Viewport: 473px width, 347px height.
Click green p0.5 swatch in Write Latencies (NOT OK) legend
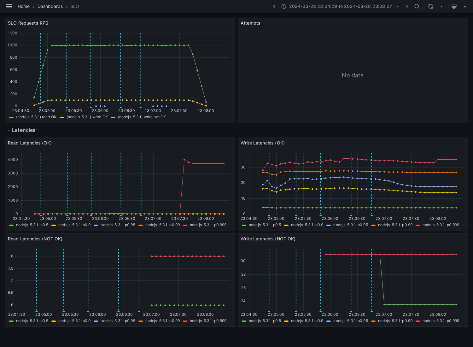click(x=244, y=321)
